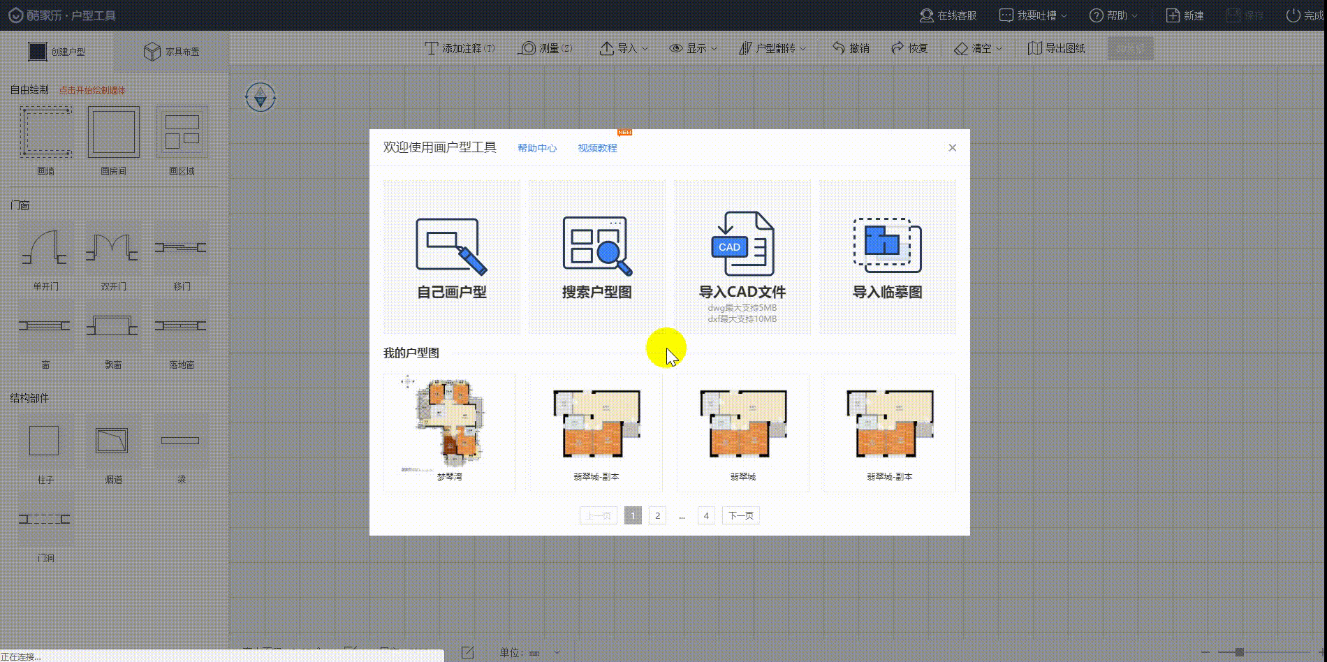Screen dimensions: 1327x662
Task: Switch to the 创建户型 tab
Action: (x=57, y=52)
